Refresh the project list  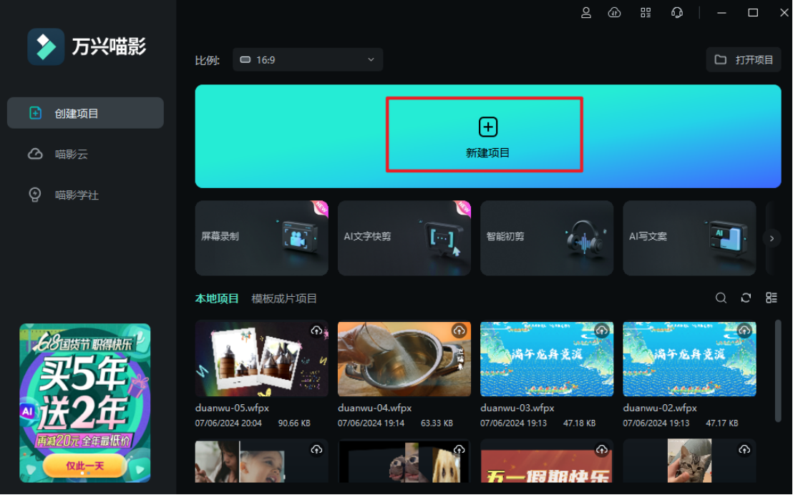(746, 298)
